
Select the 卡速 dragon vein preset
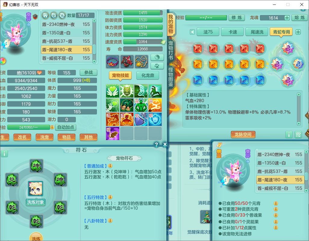[x=233, y=32]
